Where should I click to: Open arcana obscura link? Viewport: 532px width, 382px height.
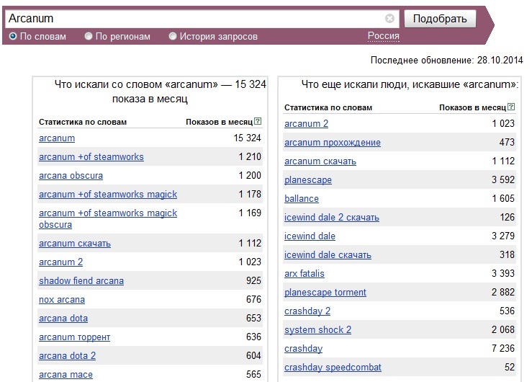click(x=71, y=176)
